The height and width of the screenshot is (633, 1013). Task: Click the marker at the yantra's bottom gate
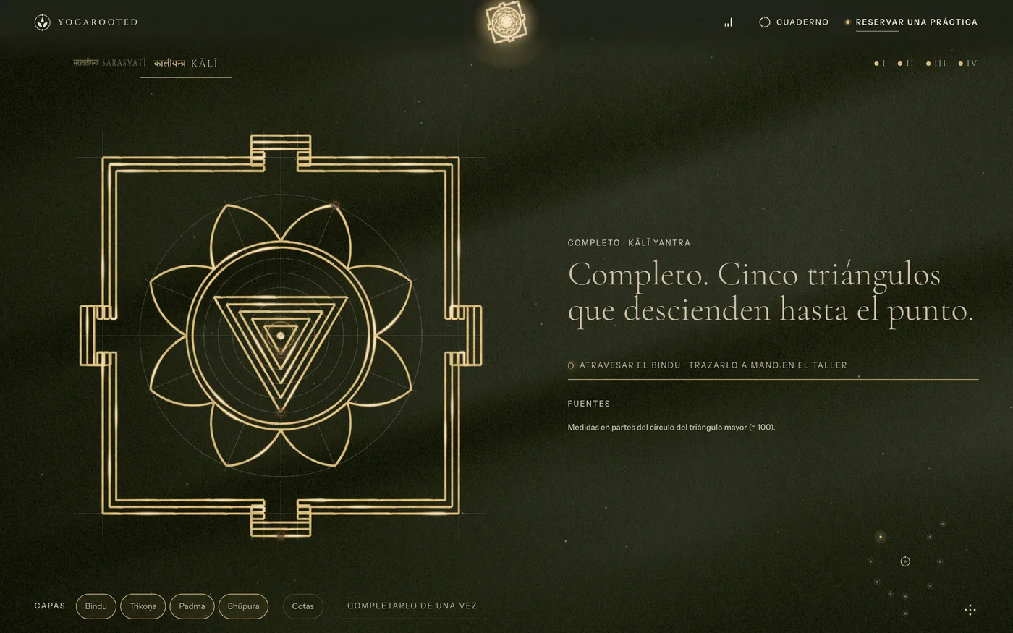point(281,536)
